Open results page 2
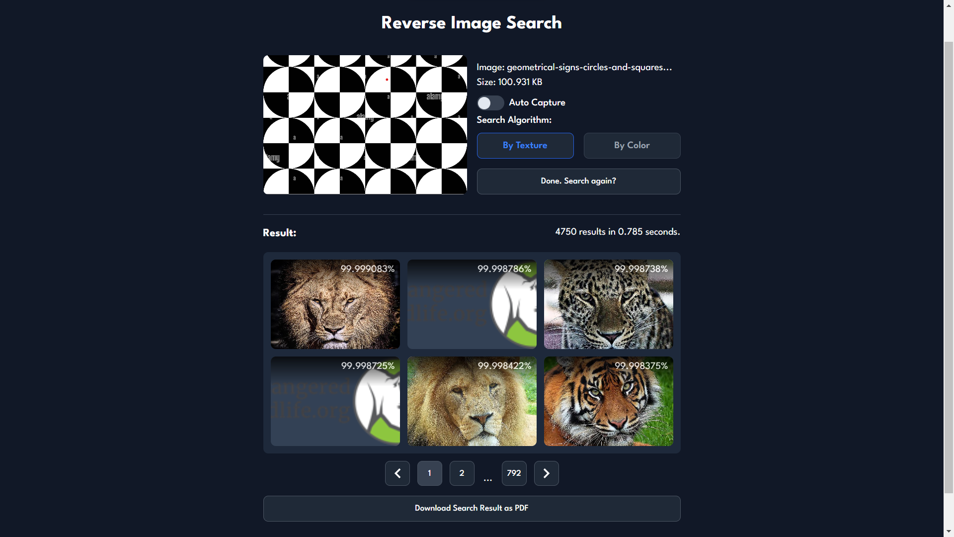This screenshot has height=537, width=954. (462, 473)
